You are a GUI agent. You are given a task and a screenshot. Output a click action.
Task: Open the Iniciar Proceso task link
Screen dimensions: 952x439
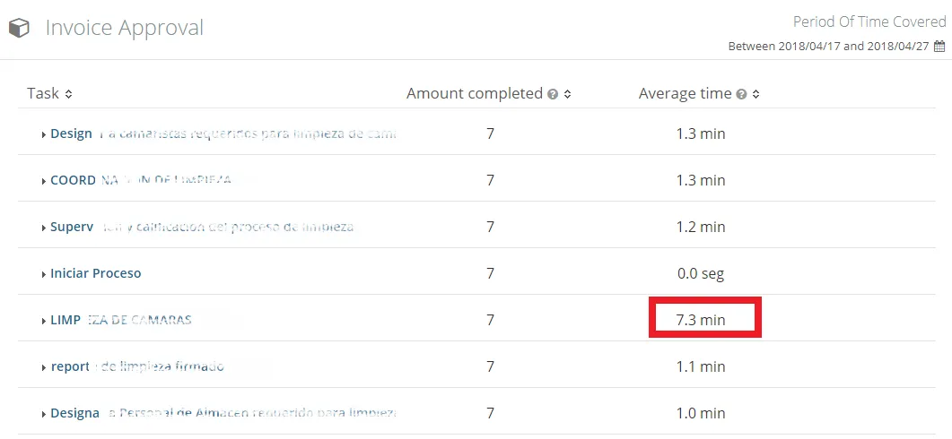95,273
